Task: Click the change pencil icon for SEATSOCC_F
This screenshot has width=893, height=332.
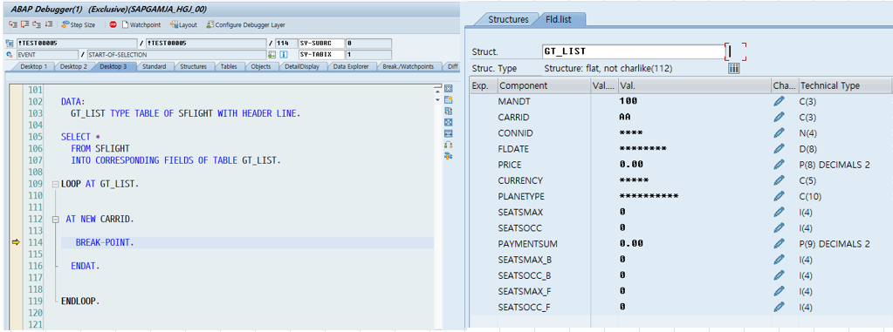Action: click(780, 307)
